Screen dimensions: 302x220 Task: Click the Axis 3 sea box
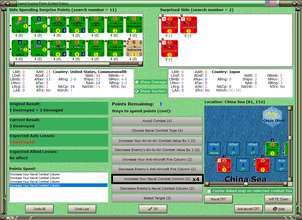coord(281,165)
